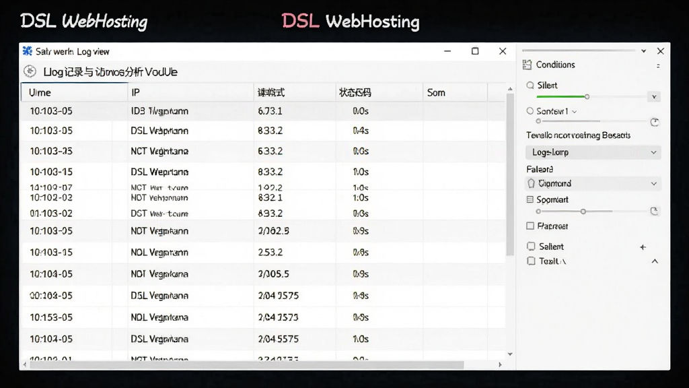689x388 pixels.
Task: Select the Silent radio option
Action: coord(530,86)
